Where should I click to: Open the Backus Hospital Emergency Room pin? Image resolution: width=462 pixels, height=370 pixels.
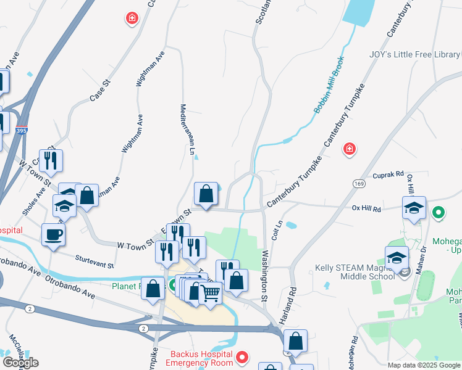coord(242,358)
